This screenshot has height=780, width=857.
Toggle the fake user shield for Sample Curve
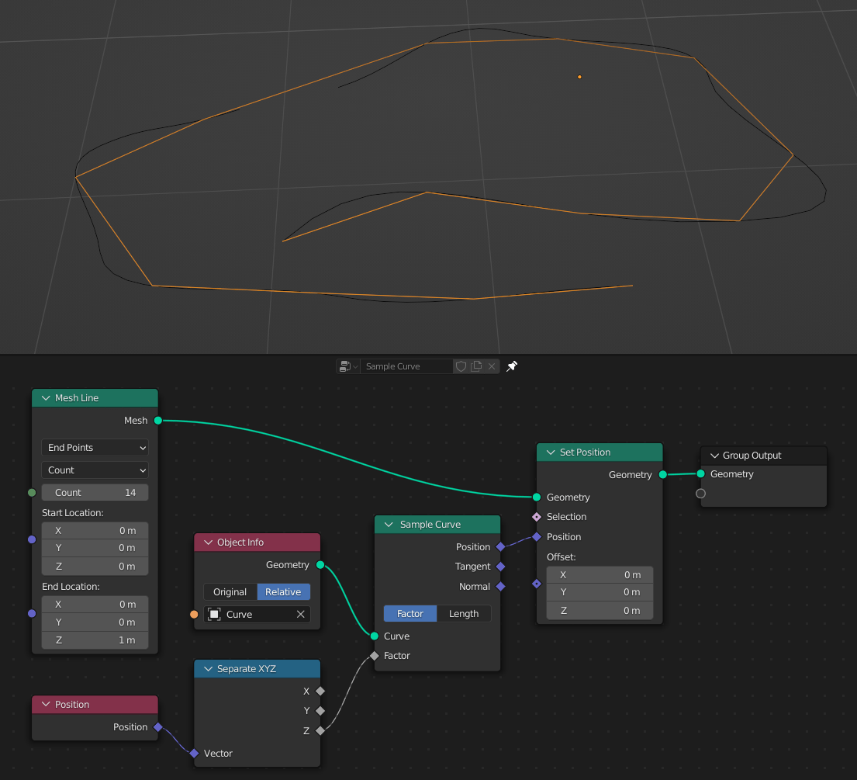point(461,366)
